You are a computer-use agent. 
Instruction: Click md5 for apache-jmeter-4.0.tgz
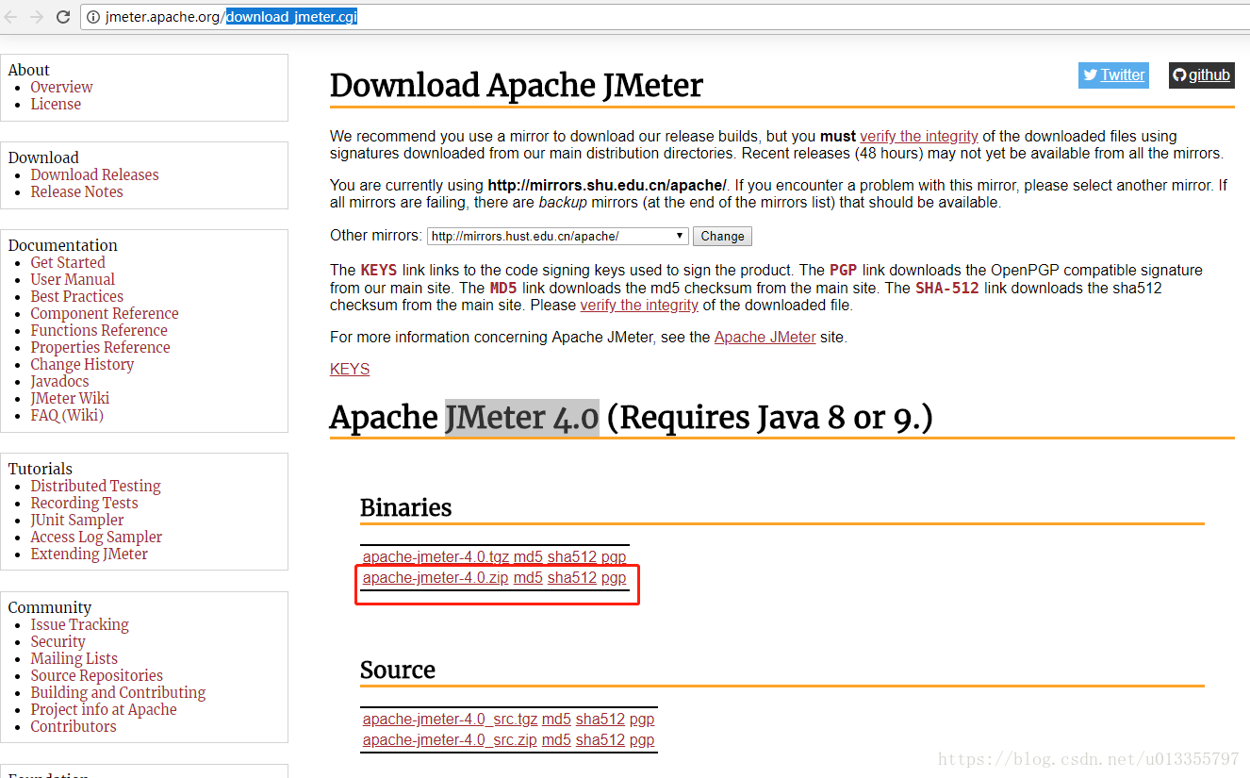click(528, 556)
